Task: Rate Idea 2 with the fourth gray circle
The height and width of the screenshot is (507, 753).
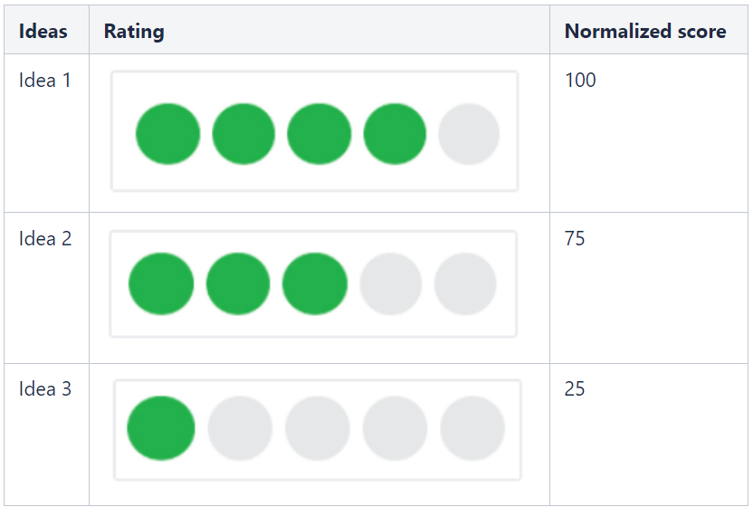Action: pos(391,284)
